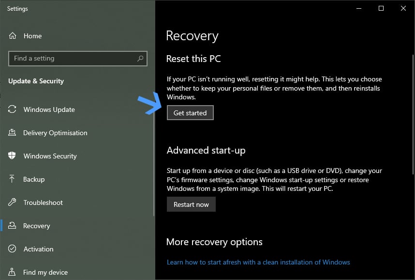Click the Find my device icon
The width and height of the screenshot is (415, 280).
tap(12, 272)
